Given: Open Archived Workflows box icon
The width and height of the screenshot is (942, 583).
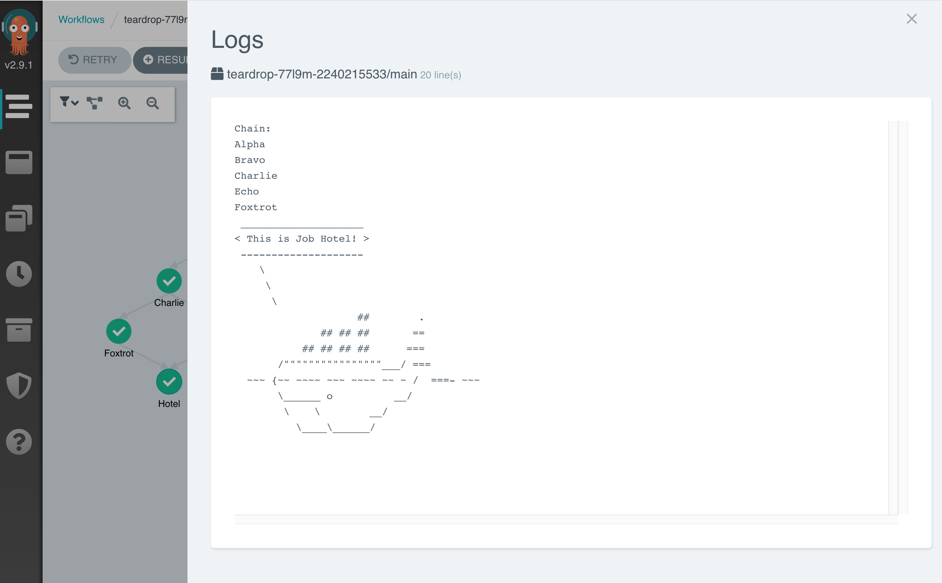Looking at the screenshot, I should [x=19, y=330].
